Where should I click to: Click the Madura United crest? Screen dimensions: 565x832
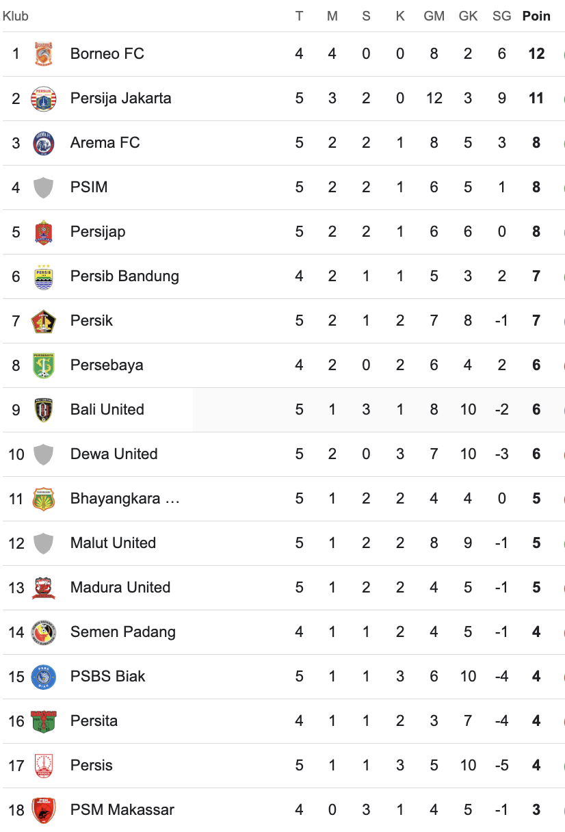(x=44, y=588)
